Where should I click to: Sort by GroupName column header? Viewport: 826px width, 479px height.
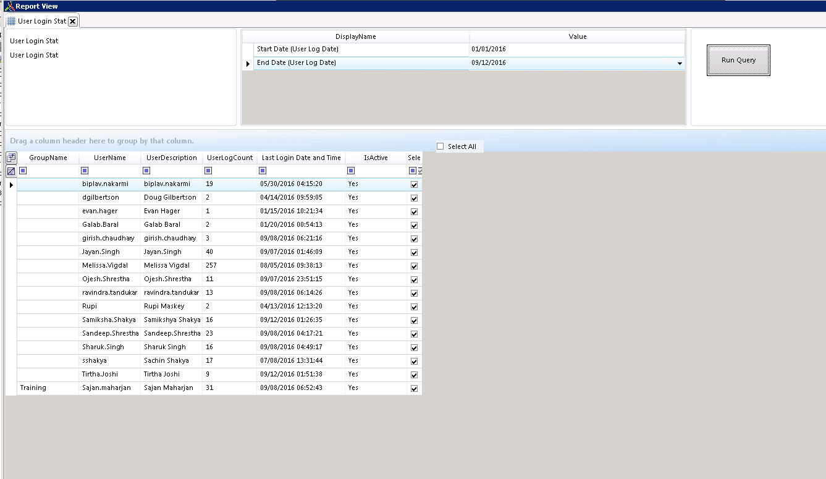[x=48, y=158]
